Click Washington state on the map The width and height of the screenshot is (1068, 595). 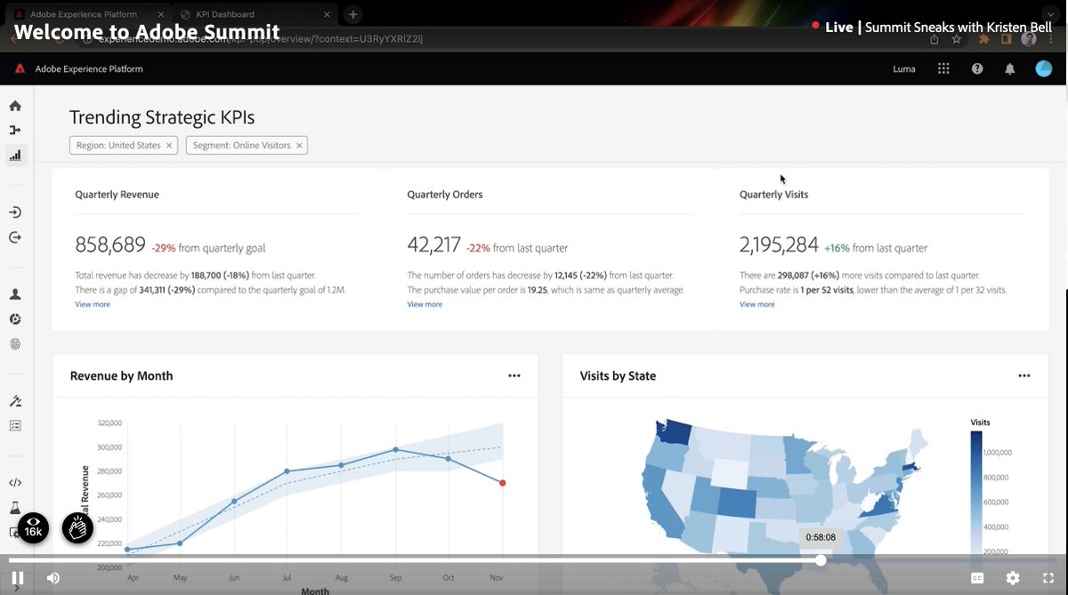click(674, 433)
